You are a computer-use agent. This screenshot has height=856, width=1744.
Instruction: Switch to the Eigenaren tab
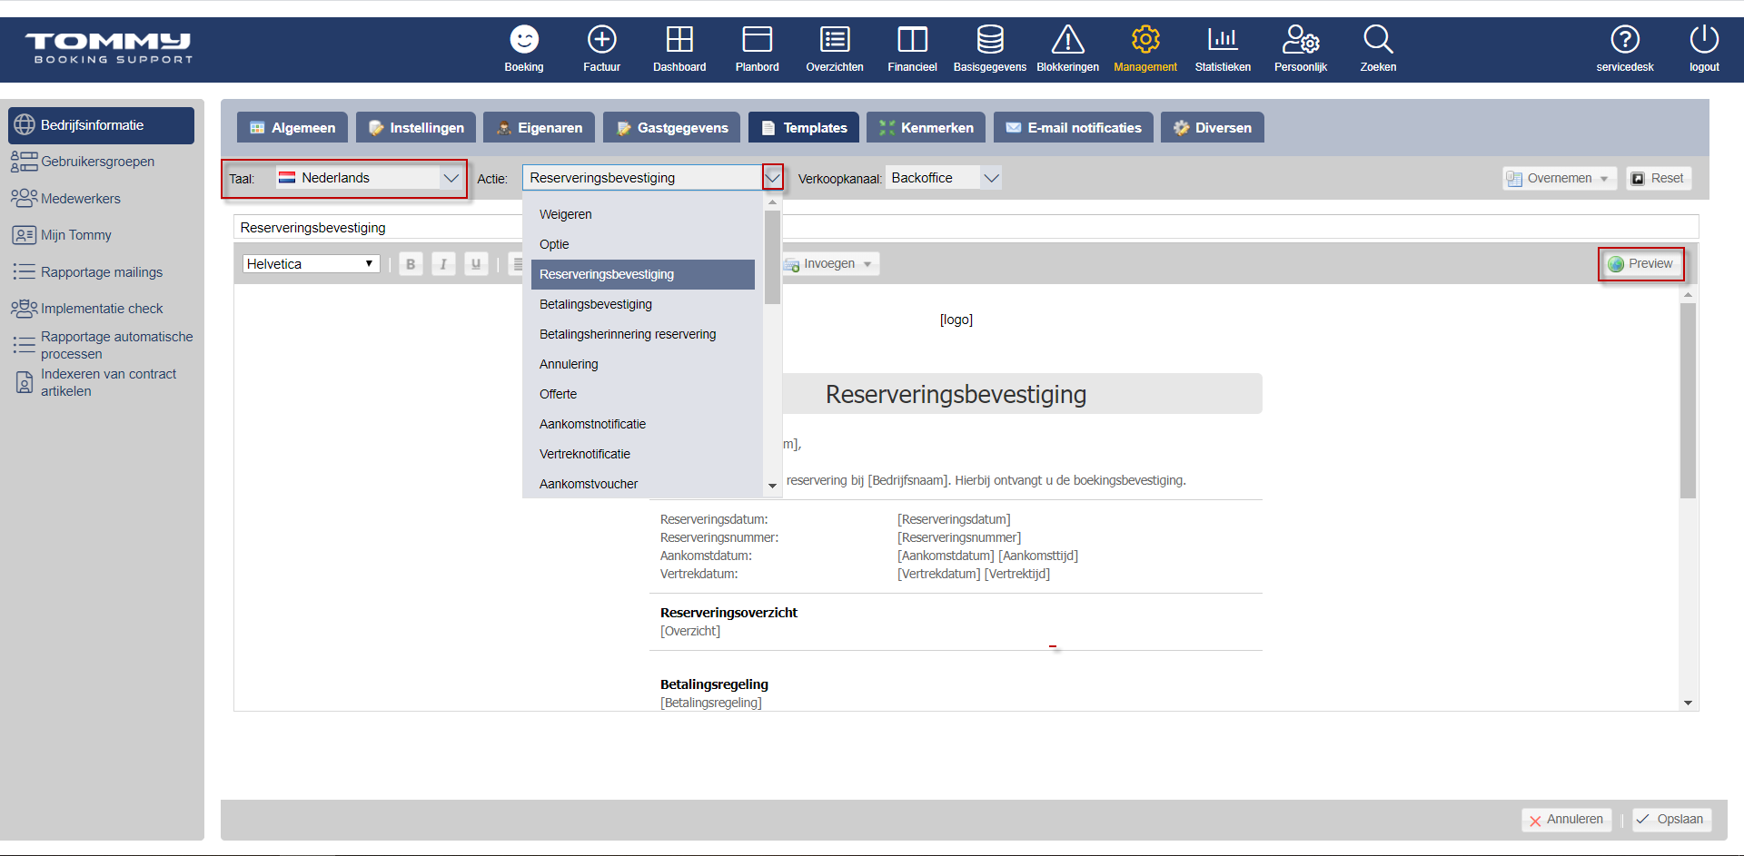[540, 128]
